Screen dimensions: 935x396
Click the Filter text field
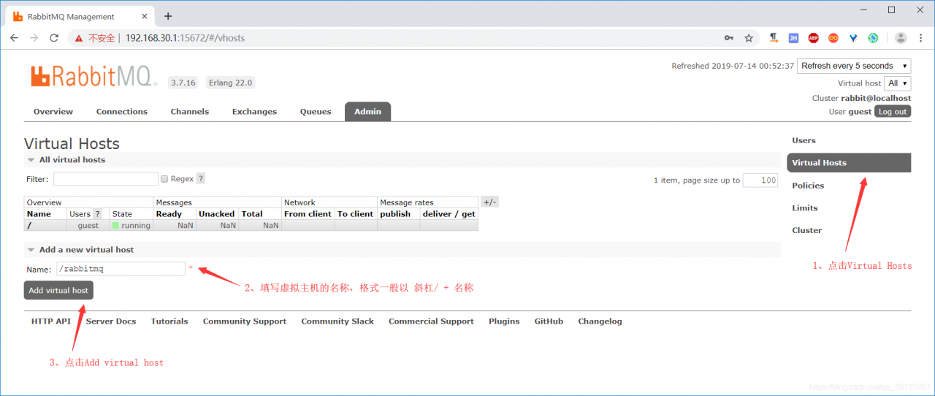tap(106, 179)
